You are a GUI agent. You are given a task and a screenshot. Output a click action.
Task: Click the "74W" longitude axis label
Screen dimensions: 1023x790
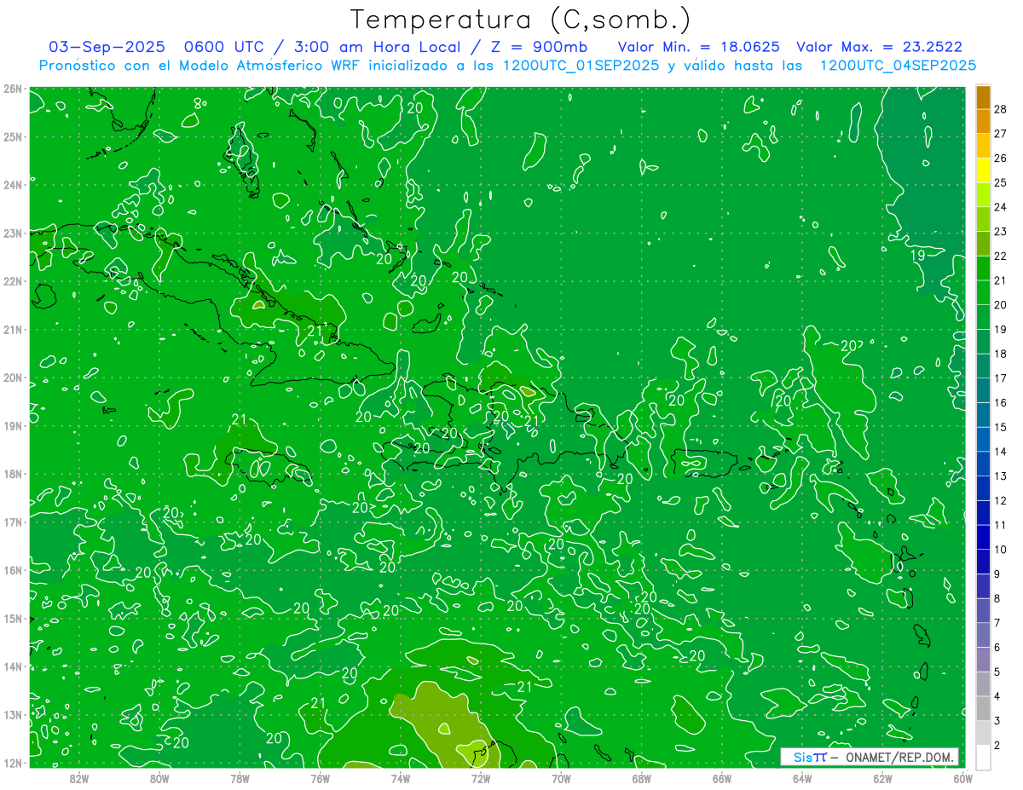401,777
